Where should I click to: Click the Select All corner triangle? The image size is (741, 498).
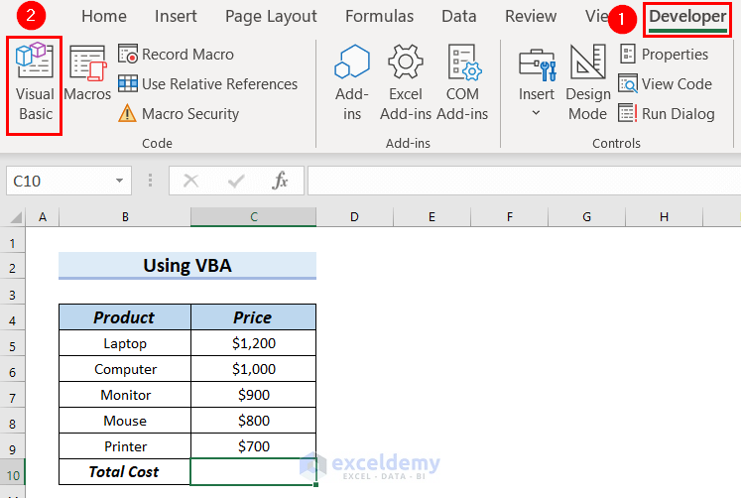pos(16,217)
